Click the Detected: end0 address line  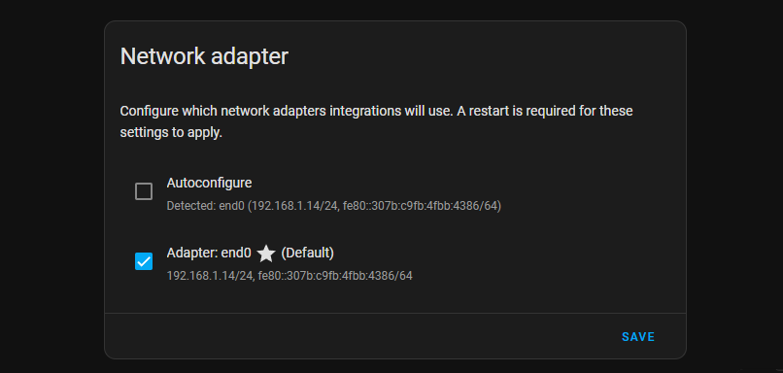point(333,206)
